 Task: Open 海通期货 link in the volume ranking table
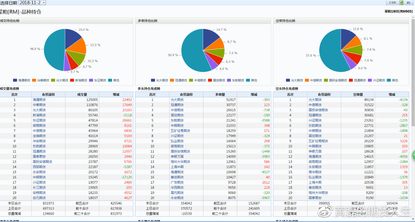[39, 100]
